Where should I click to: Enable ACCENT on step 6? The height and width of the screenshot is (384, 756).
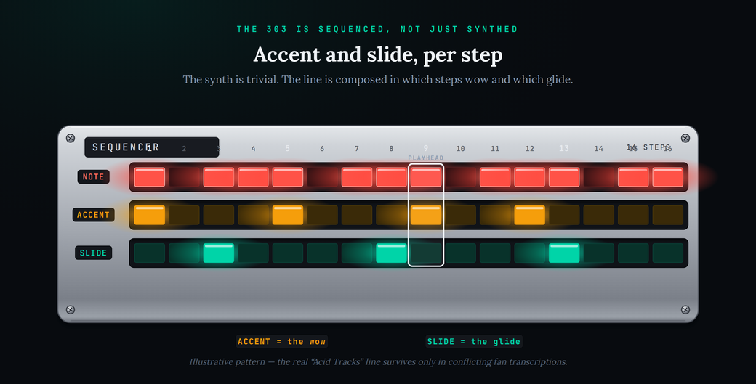tap(322, 215)
